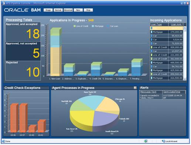Click the Abnormal button
Viewport: 191px width, 145px height.
[x=68, y=10]
